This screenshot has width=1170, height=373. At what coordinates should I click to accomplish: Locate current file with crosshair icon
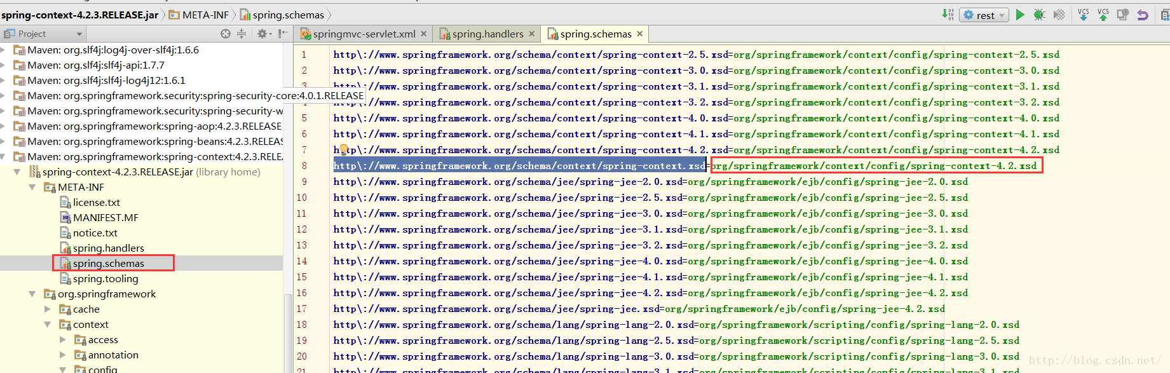(x=225, y=34)
